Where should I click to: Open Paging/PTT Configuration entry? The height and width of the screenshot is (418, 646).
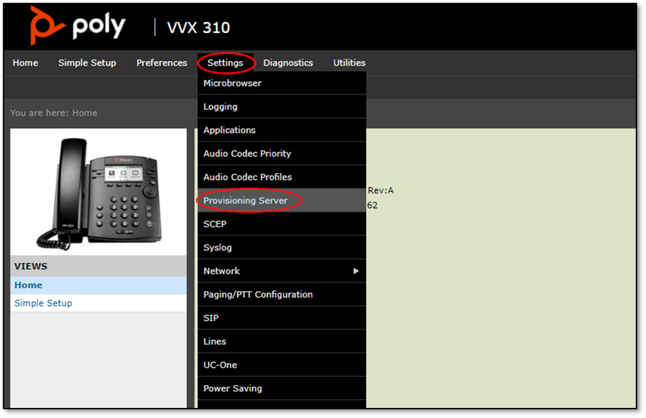pyautogui.click(x=282, y=295)
